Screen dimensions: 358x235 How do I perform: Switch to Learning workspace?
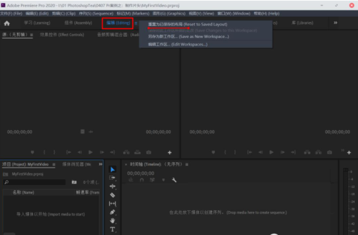pos(37,23)
